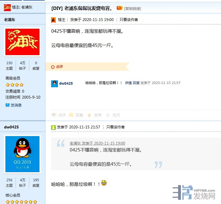The image size is (221, 204).
Task: Click the orange 楼主 author badge icon
Action: point(53,20)
